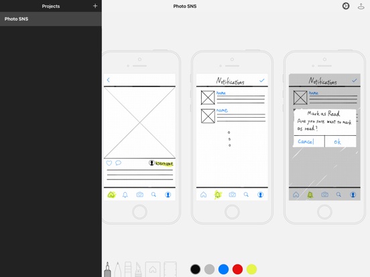Screen dimensions: 370x277
Task: Select the pencil drawing tool
Action: pos(118,270)
